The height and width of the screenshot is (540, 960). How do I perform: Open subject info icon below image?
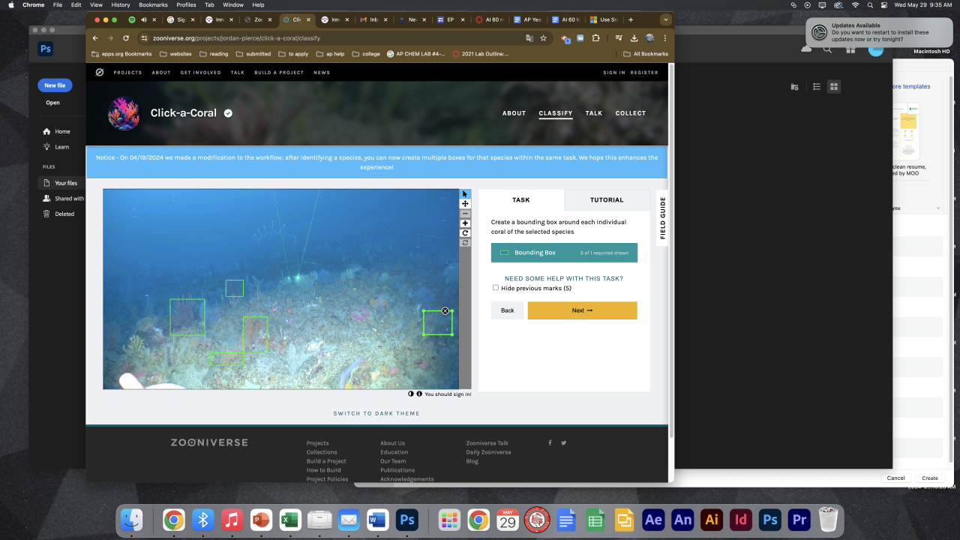point(419,394)
